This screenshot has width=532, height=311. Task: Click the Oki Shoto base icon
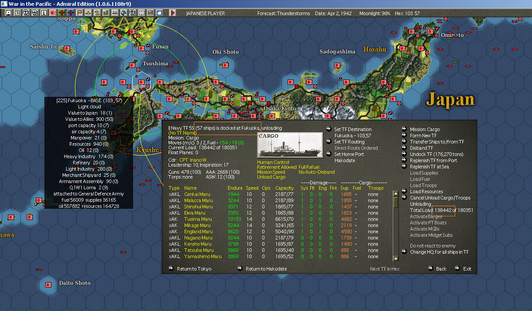point(225,65)
